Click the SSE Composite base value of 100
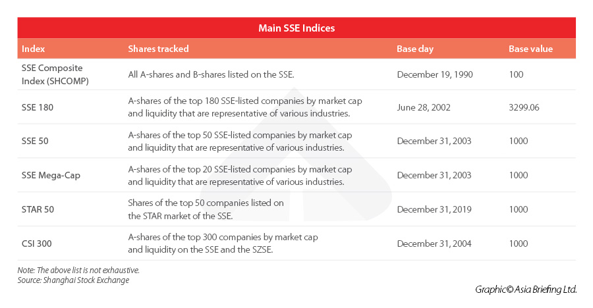 [516, 74]
